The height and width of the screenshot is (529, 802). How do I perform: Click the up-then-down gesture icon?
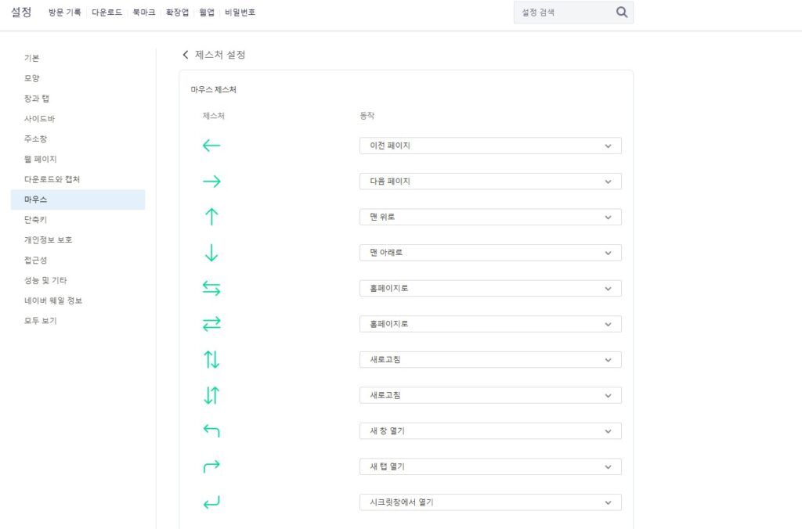(211, 360)
